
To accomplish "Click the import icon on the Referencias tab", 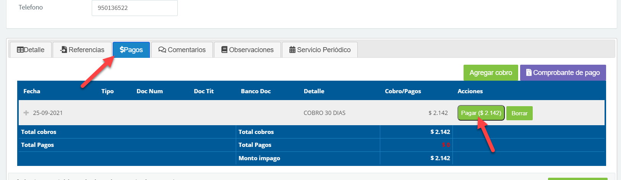I will coord(64,50).
